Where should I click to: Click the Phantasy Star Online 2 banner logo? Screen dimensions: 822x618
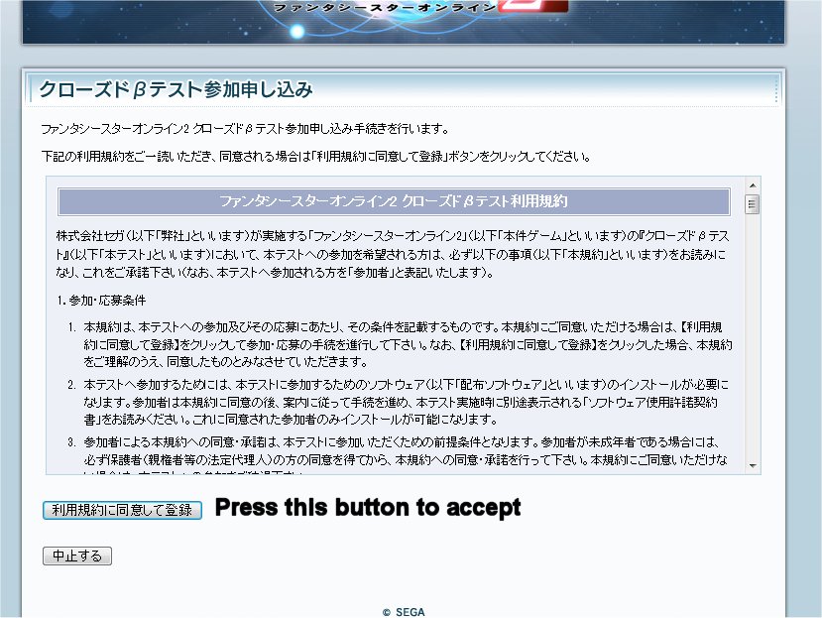pyautogui.click(x=419, y=7)
